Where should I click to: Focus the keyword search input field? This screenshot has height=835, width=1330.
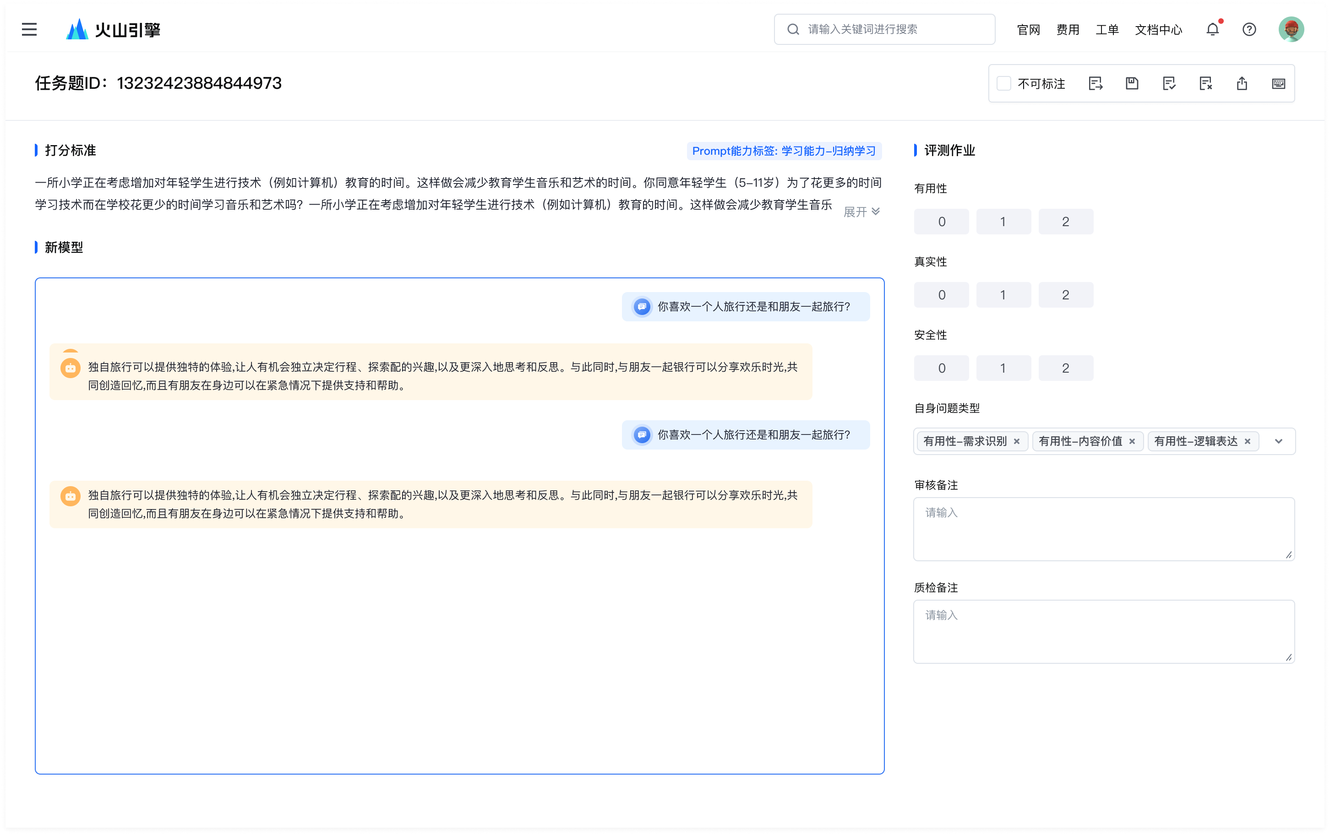pos(885,29)
